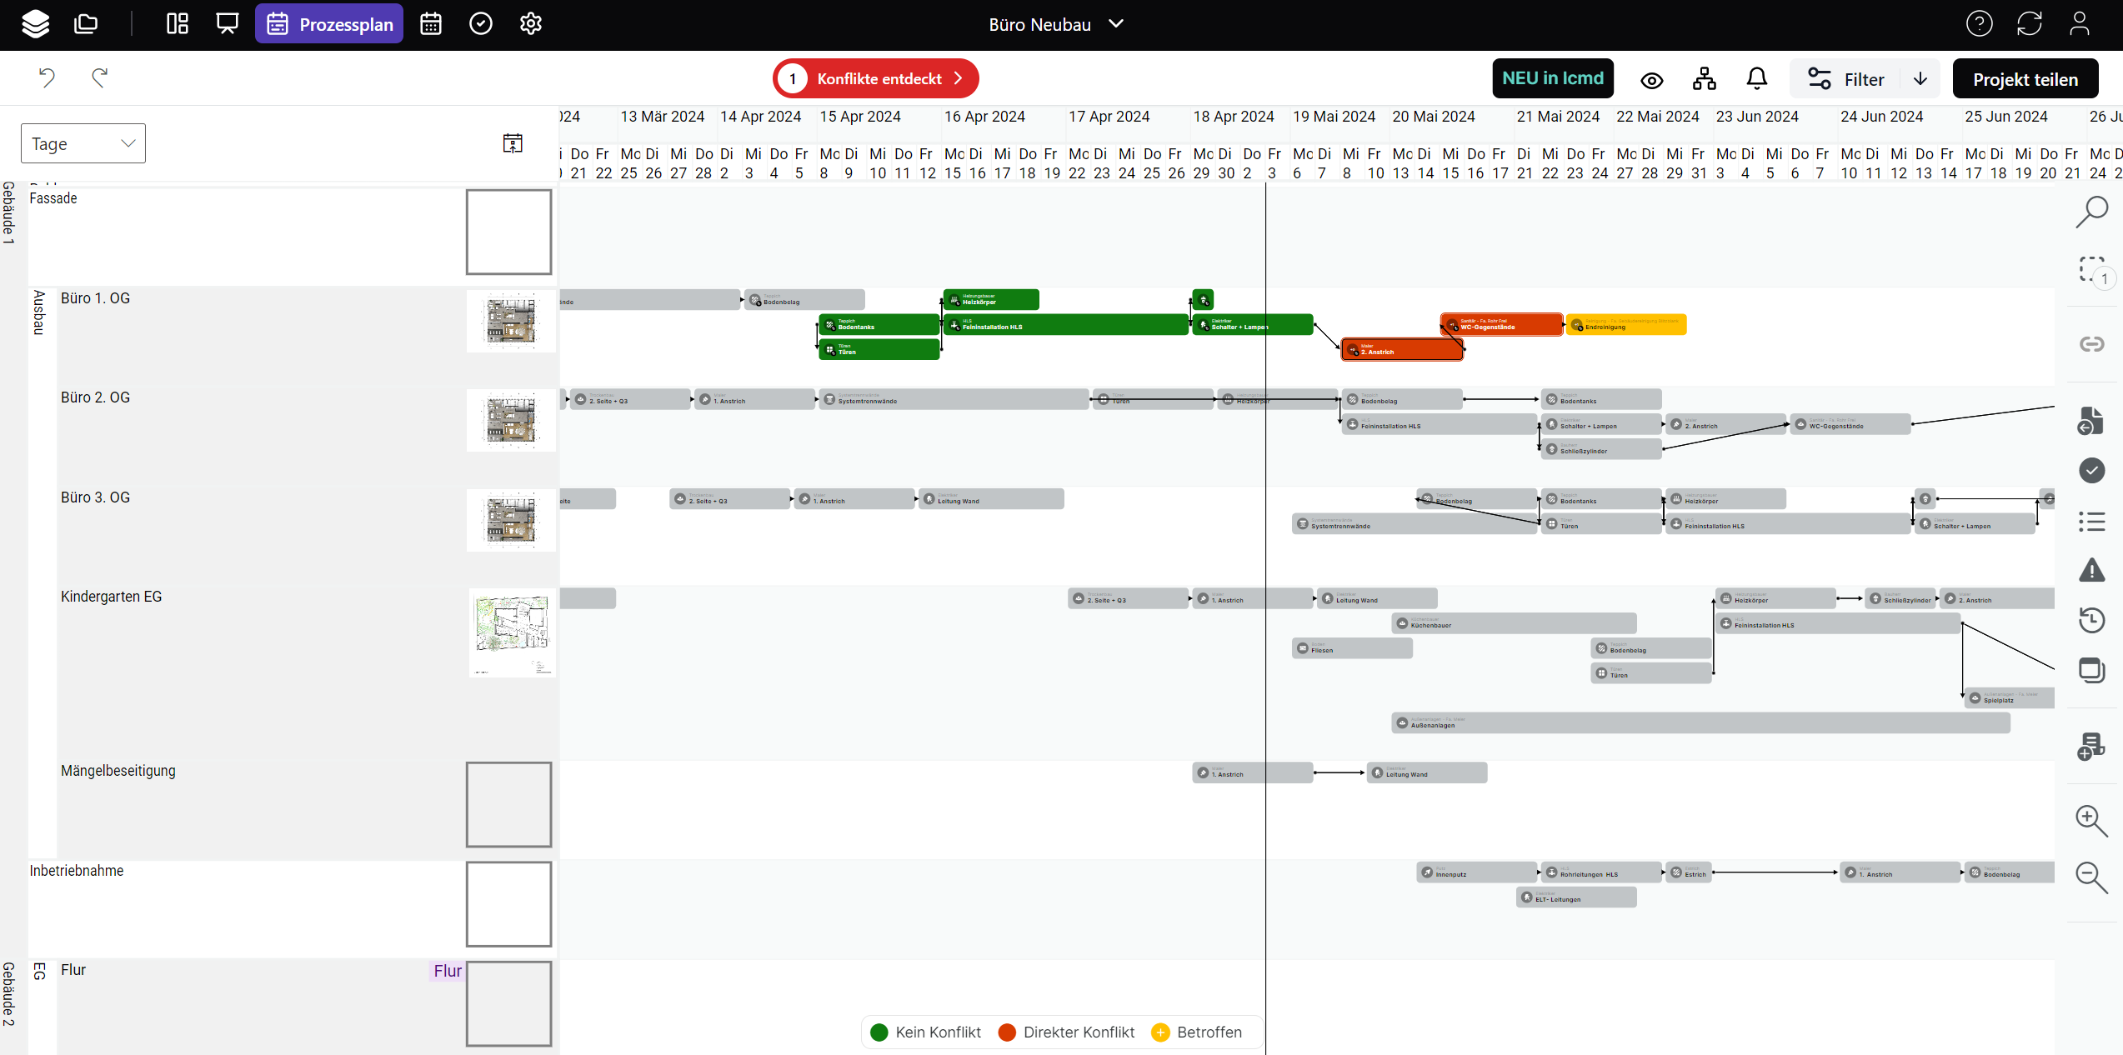This screenshot has width=2123, height=1055.
Task: Zoom out using the minus magnifier
Action: [2092, 877]
